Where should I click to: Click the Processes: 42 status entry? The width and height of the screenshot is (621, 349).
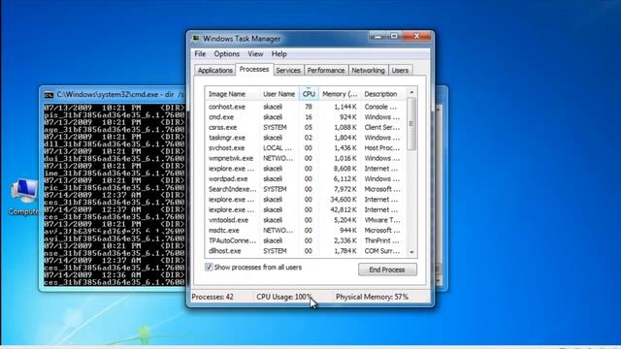(212, 297)
